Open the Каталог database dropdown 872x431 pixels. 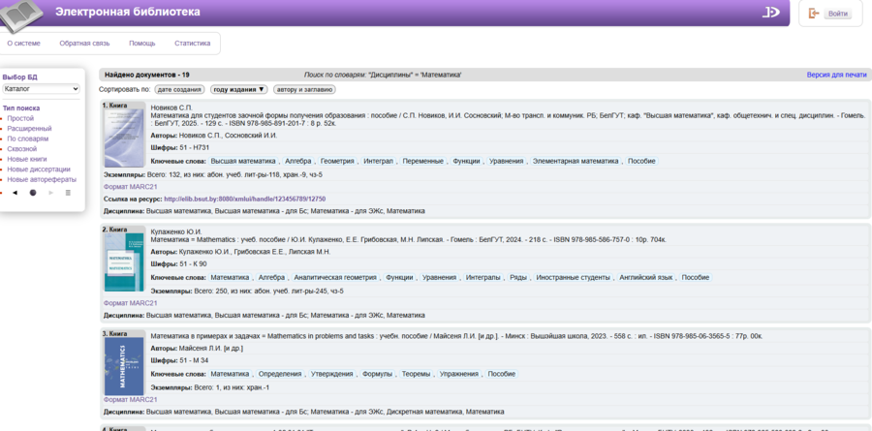click(41, 88)
